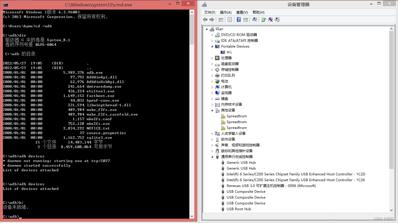Select the Intel USB Enhanced Host Controller - 1C2D

pos(296,174)
